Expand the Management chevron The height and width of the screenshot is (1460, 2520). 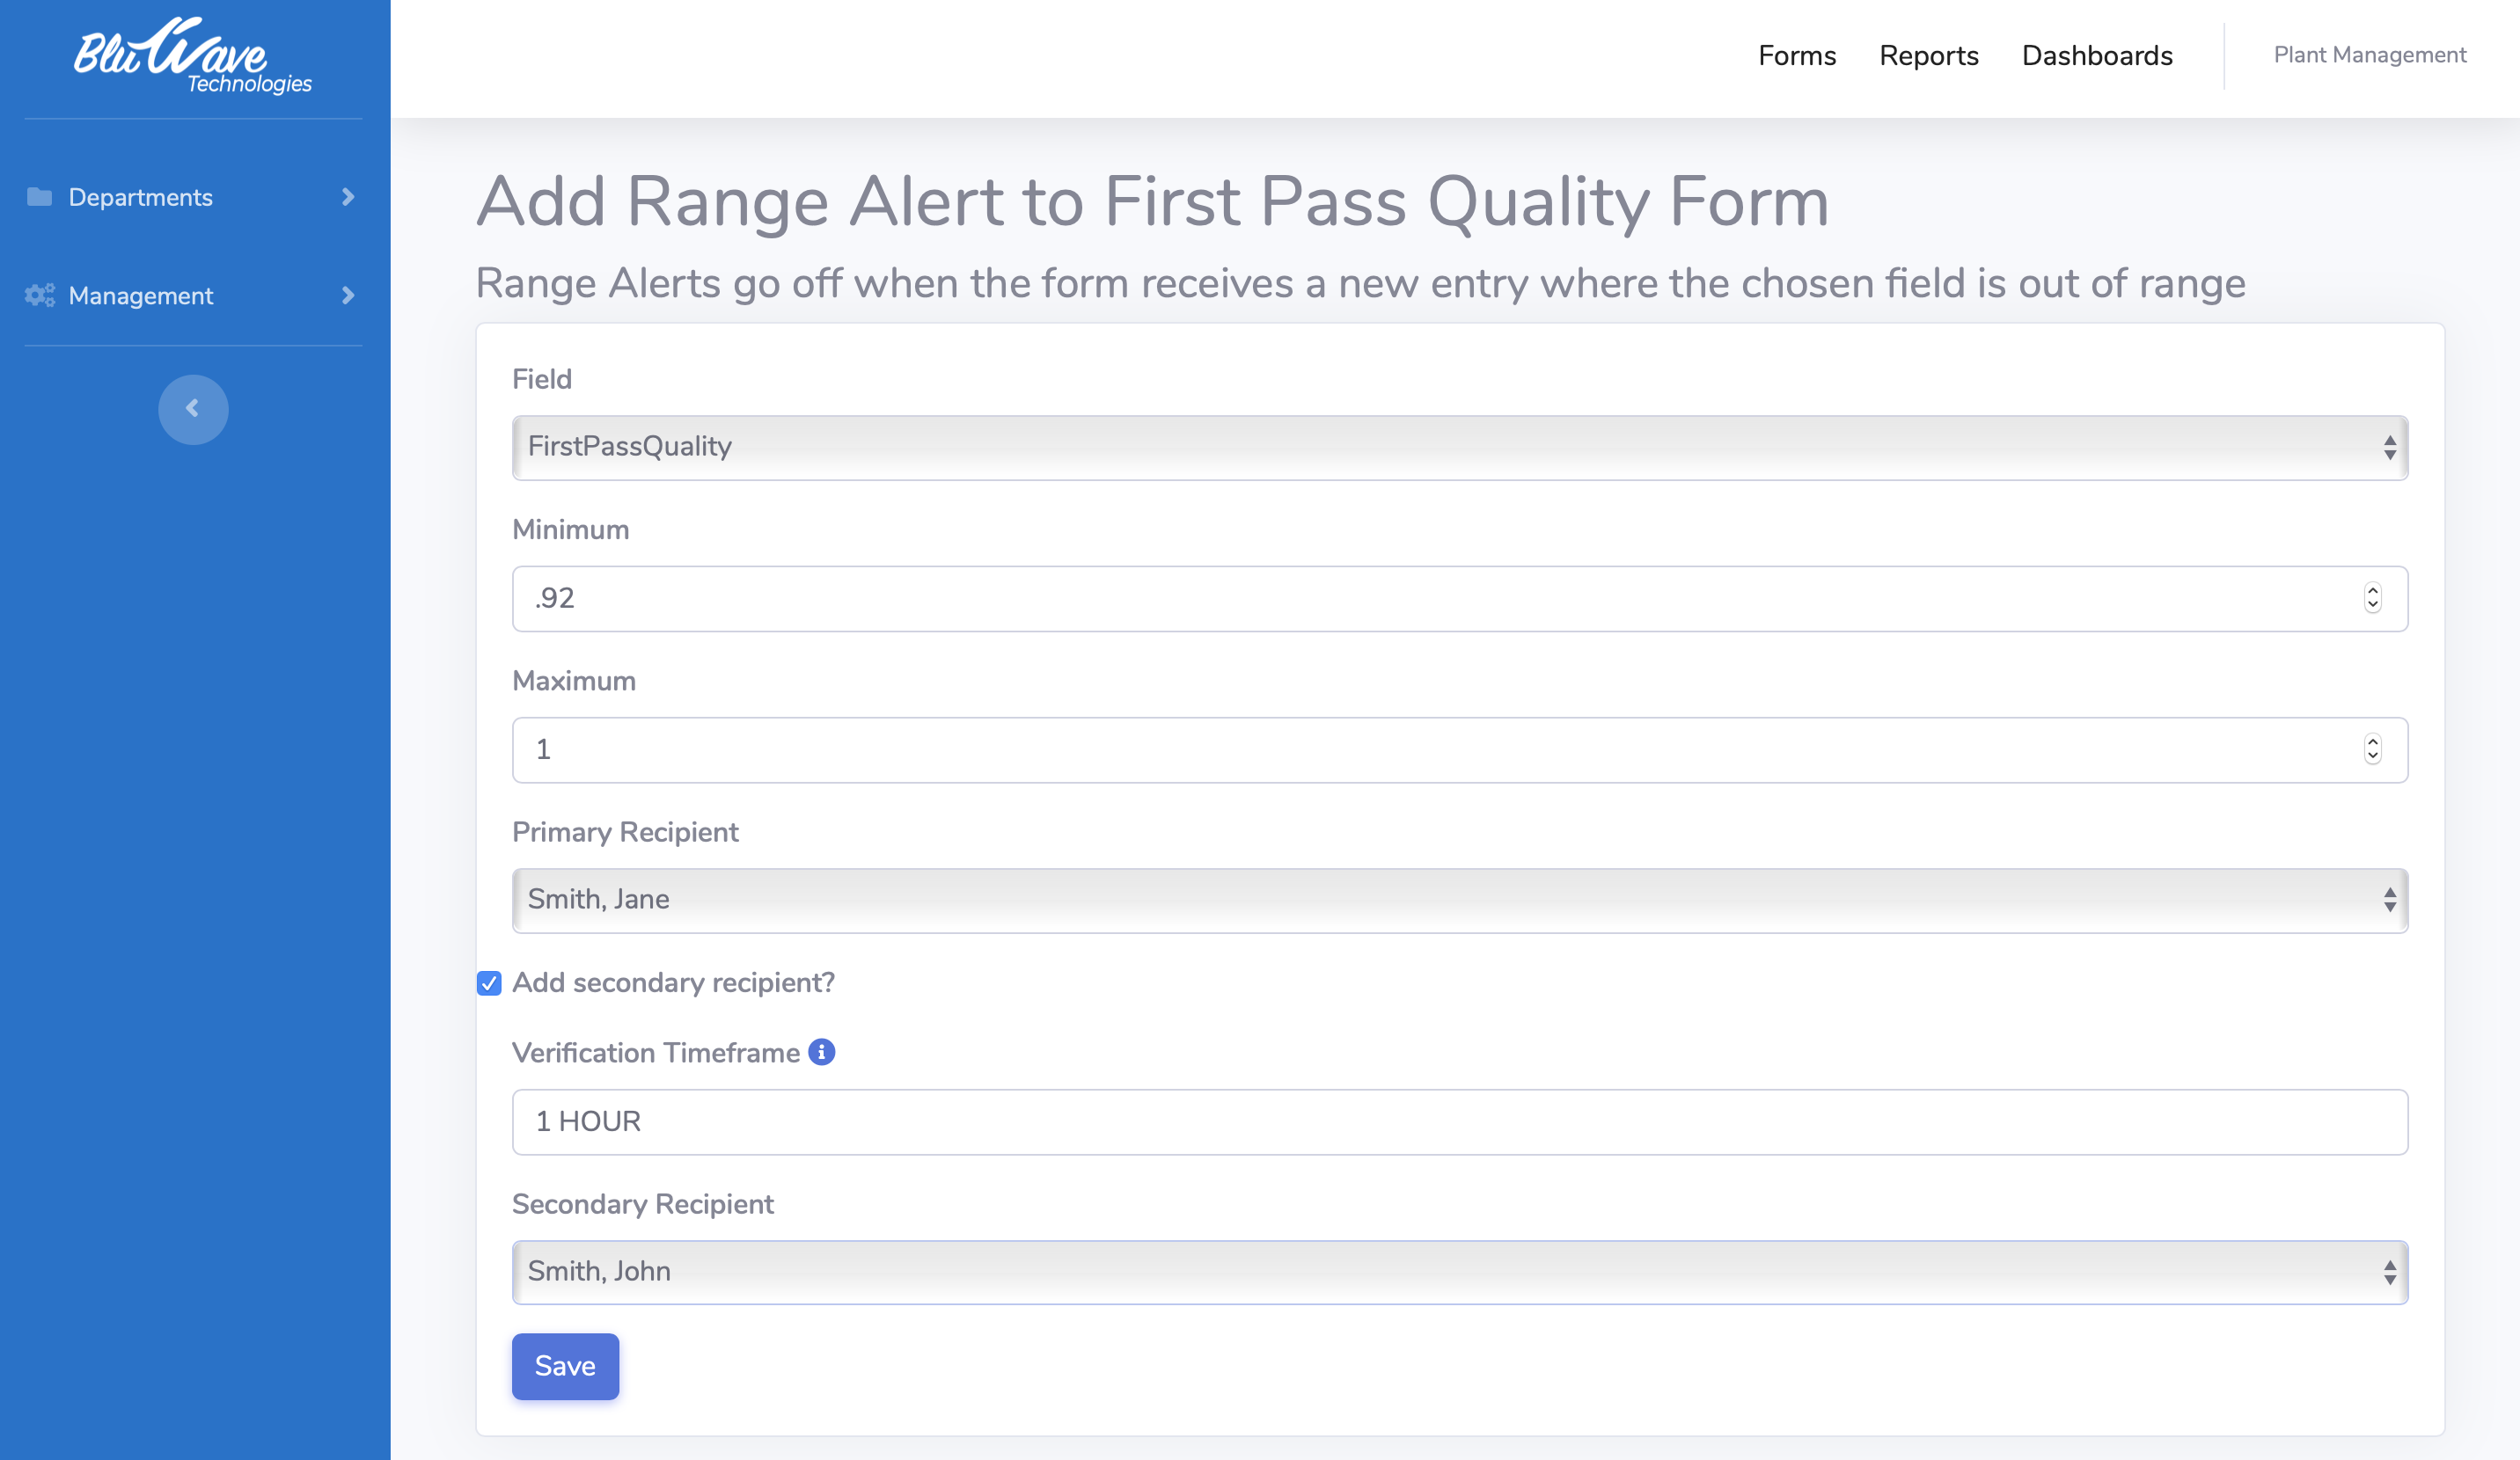click(348, 295)
